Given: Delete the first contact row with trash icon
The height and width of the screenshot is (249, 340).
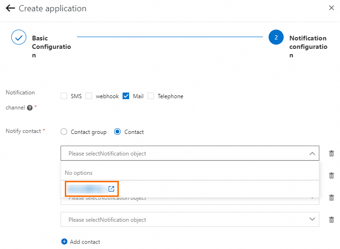Looking at the screenshot, I should coord(332,153).
